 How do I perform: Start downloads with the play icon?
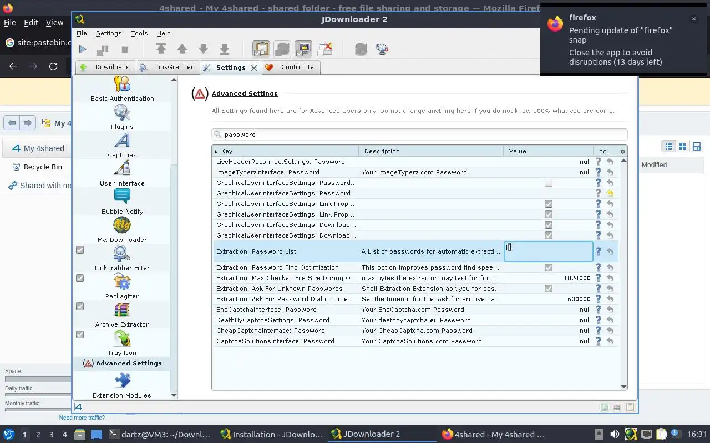tap(83, 49)
